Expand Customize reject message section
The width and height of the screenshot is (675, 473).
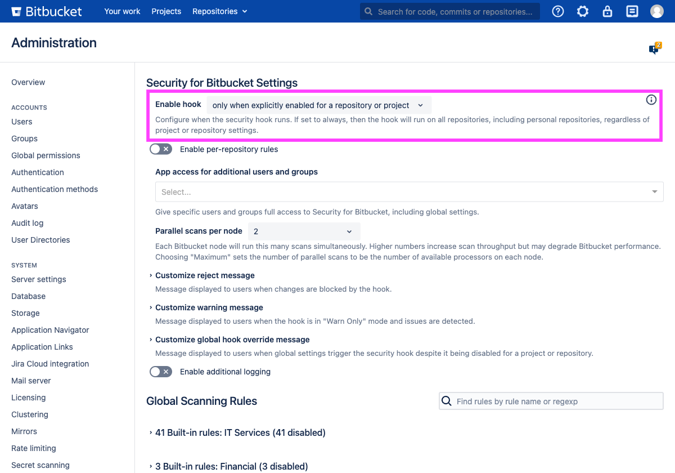coord(205,275)
